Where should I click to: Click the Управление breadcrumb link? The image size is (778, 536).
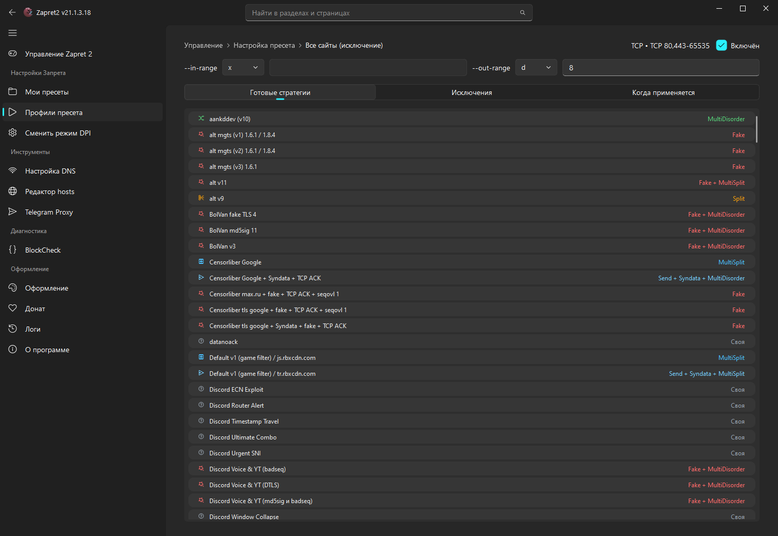tap(203, 45)
